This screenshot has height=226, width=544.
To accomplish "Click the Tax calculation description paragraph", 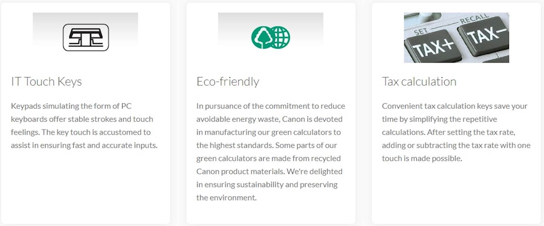I will tap(456, 132).
